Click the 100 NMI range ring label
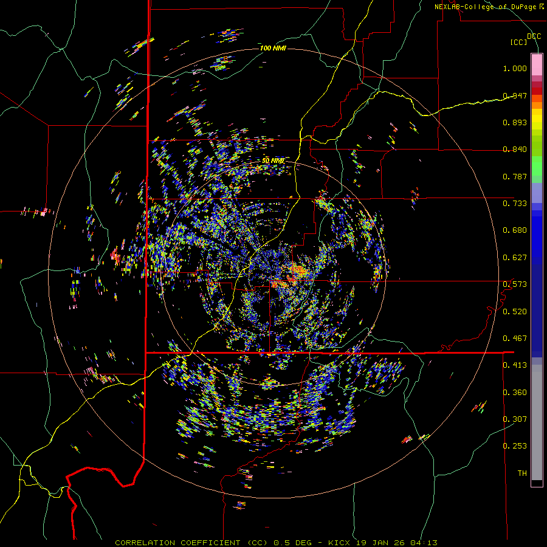The width and height of the screenshot is (547, 547). click(x=273, y=48)
